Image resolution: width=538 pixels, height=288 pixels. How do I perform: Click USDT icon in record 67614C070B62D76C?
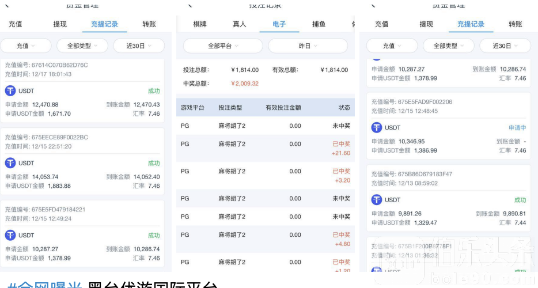[10, 90]
